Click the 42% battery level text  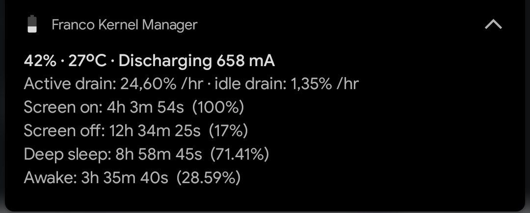click(40, 61)
